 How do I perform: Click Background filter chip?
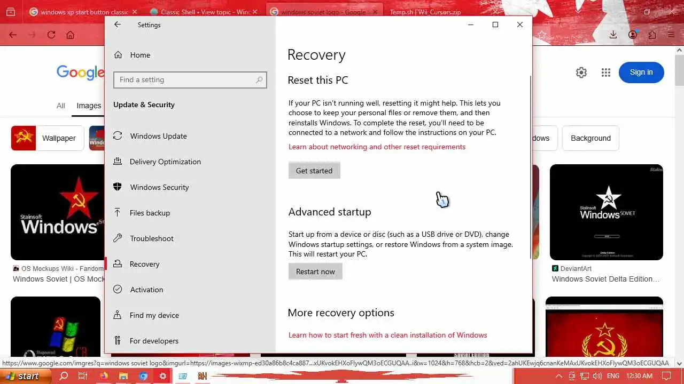click(x=590, y=138)
